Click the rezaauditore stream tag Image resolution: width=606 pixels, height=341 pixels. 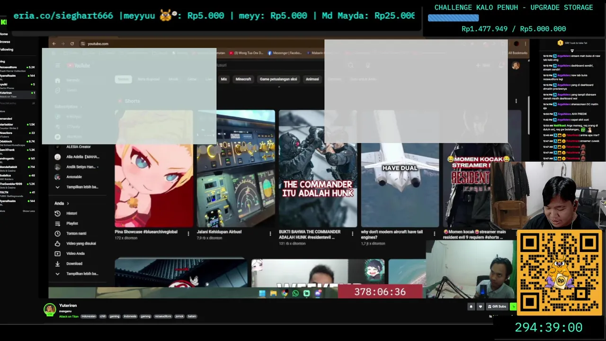pos(163,316)
